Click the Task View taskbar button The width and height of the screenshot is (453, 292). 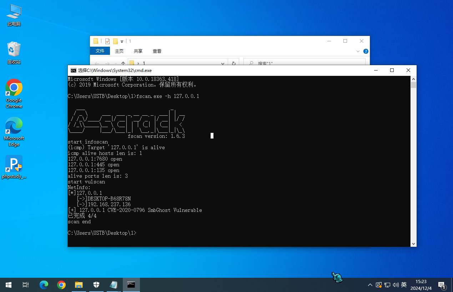[26, 285]
